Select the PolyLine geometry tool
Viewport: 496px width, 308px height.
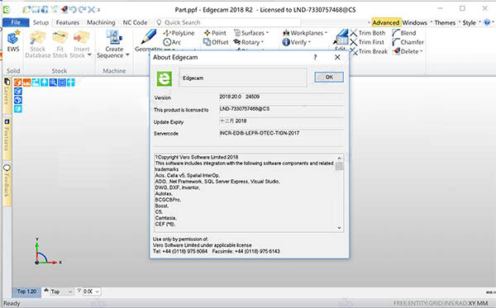(x=179, y=33)
